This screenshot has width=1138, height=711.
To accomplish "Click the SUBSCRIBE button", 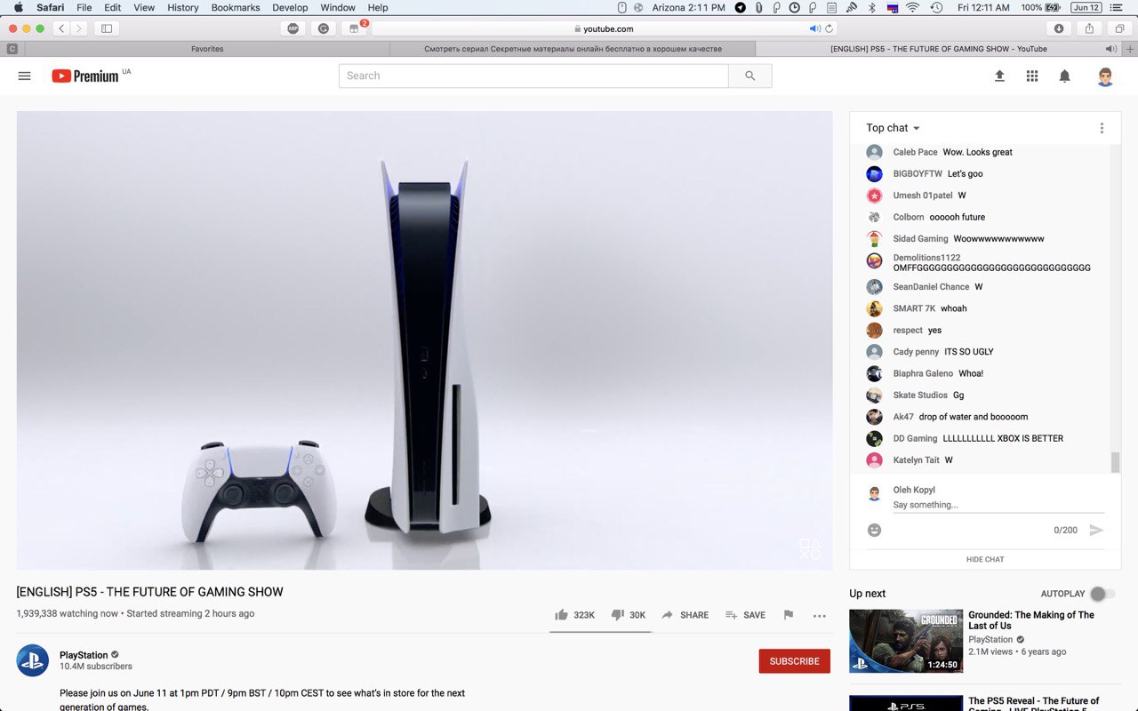I will pos(794,661).
